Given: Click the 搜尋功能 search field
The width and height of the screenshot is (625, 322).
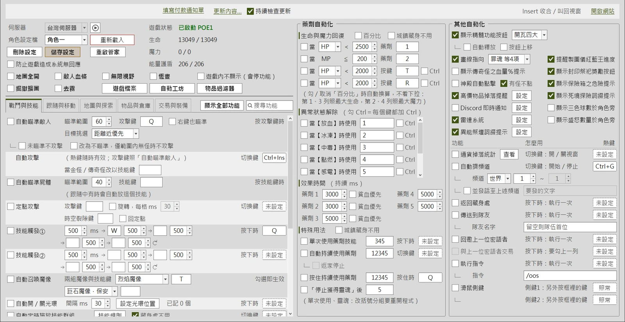Looking at the screenshot, I should tap(270, 106).
